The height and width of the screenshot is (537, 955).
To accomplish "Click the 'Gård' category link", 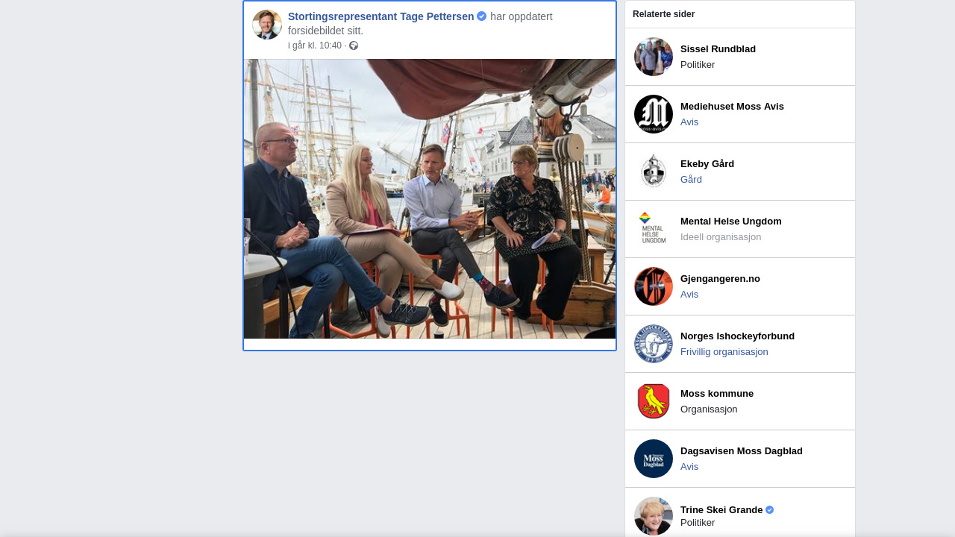I will [691, 180].
